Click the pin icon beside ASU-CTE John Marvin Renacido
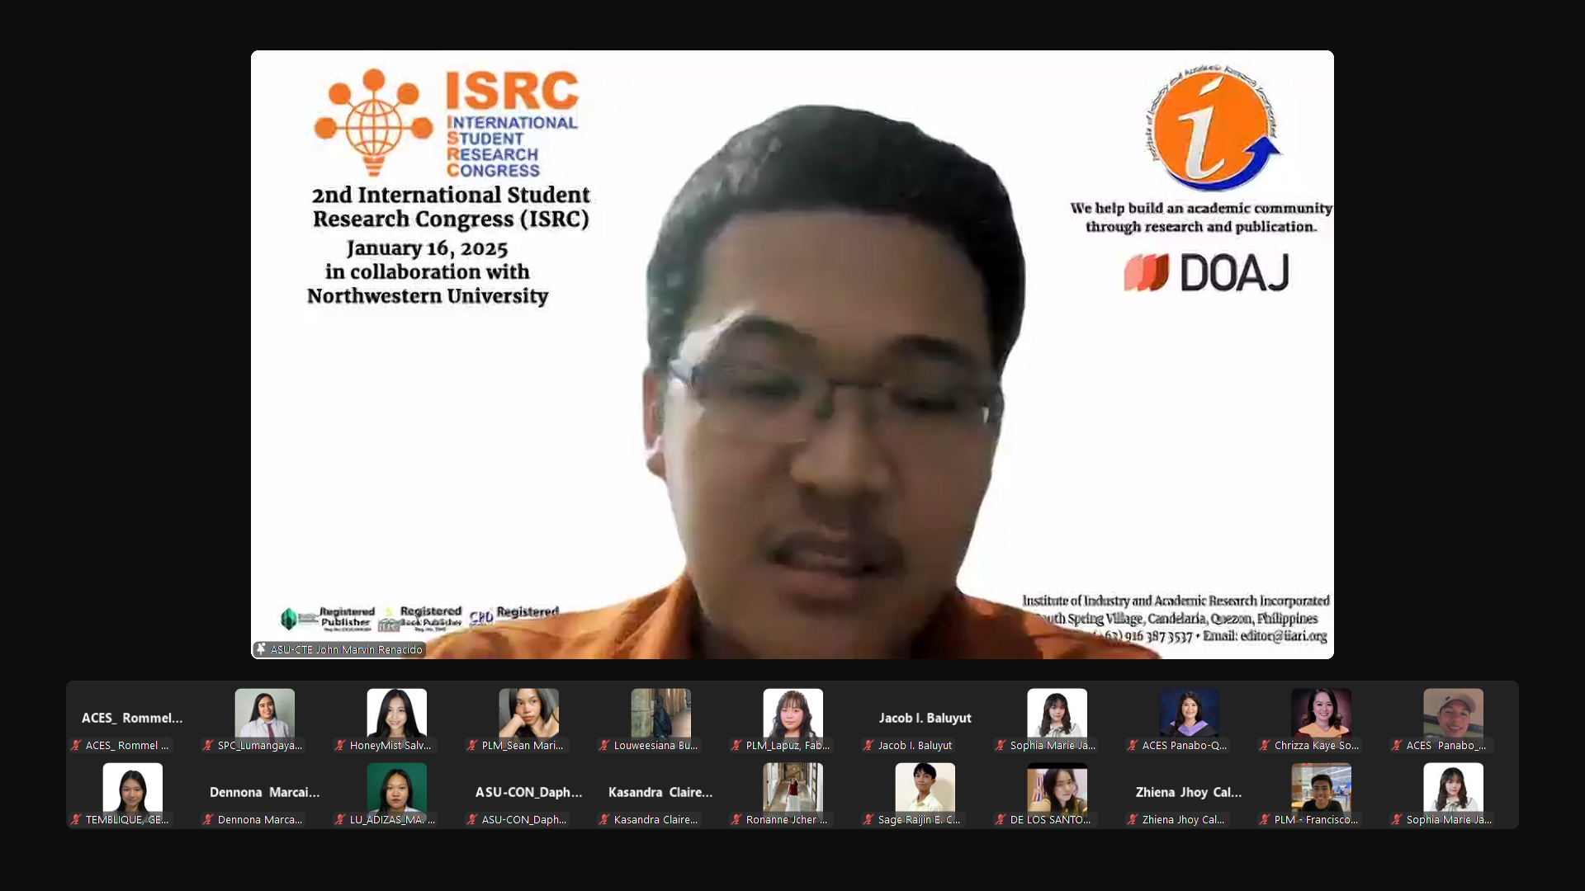Image resolution: width=1585 pixels, height=891 pixels. [x=261, y=649]
